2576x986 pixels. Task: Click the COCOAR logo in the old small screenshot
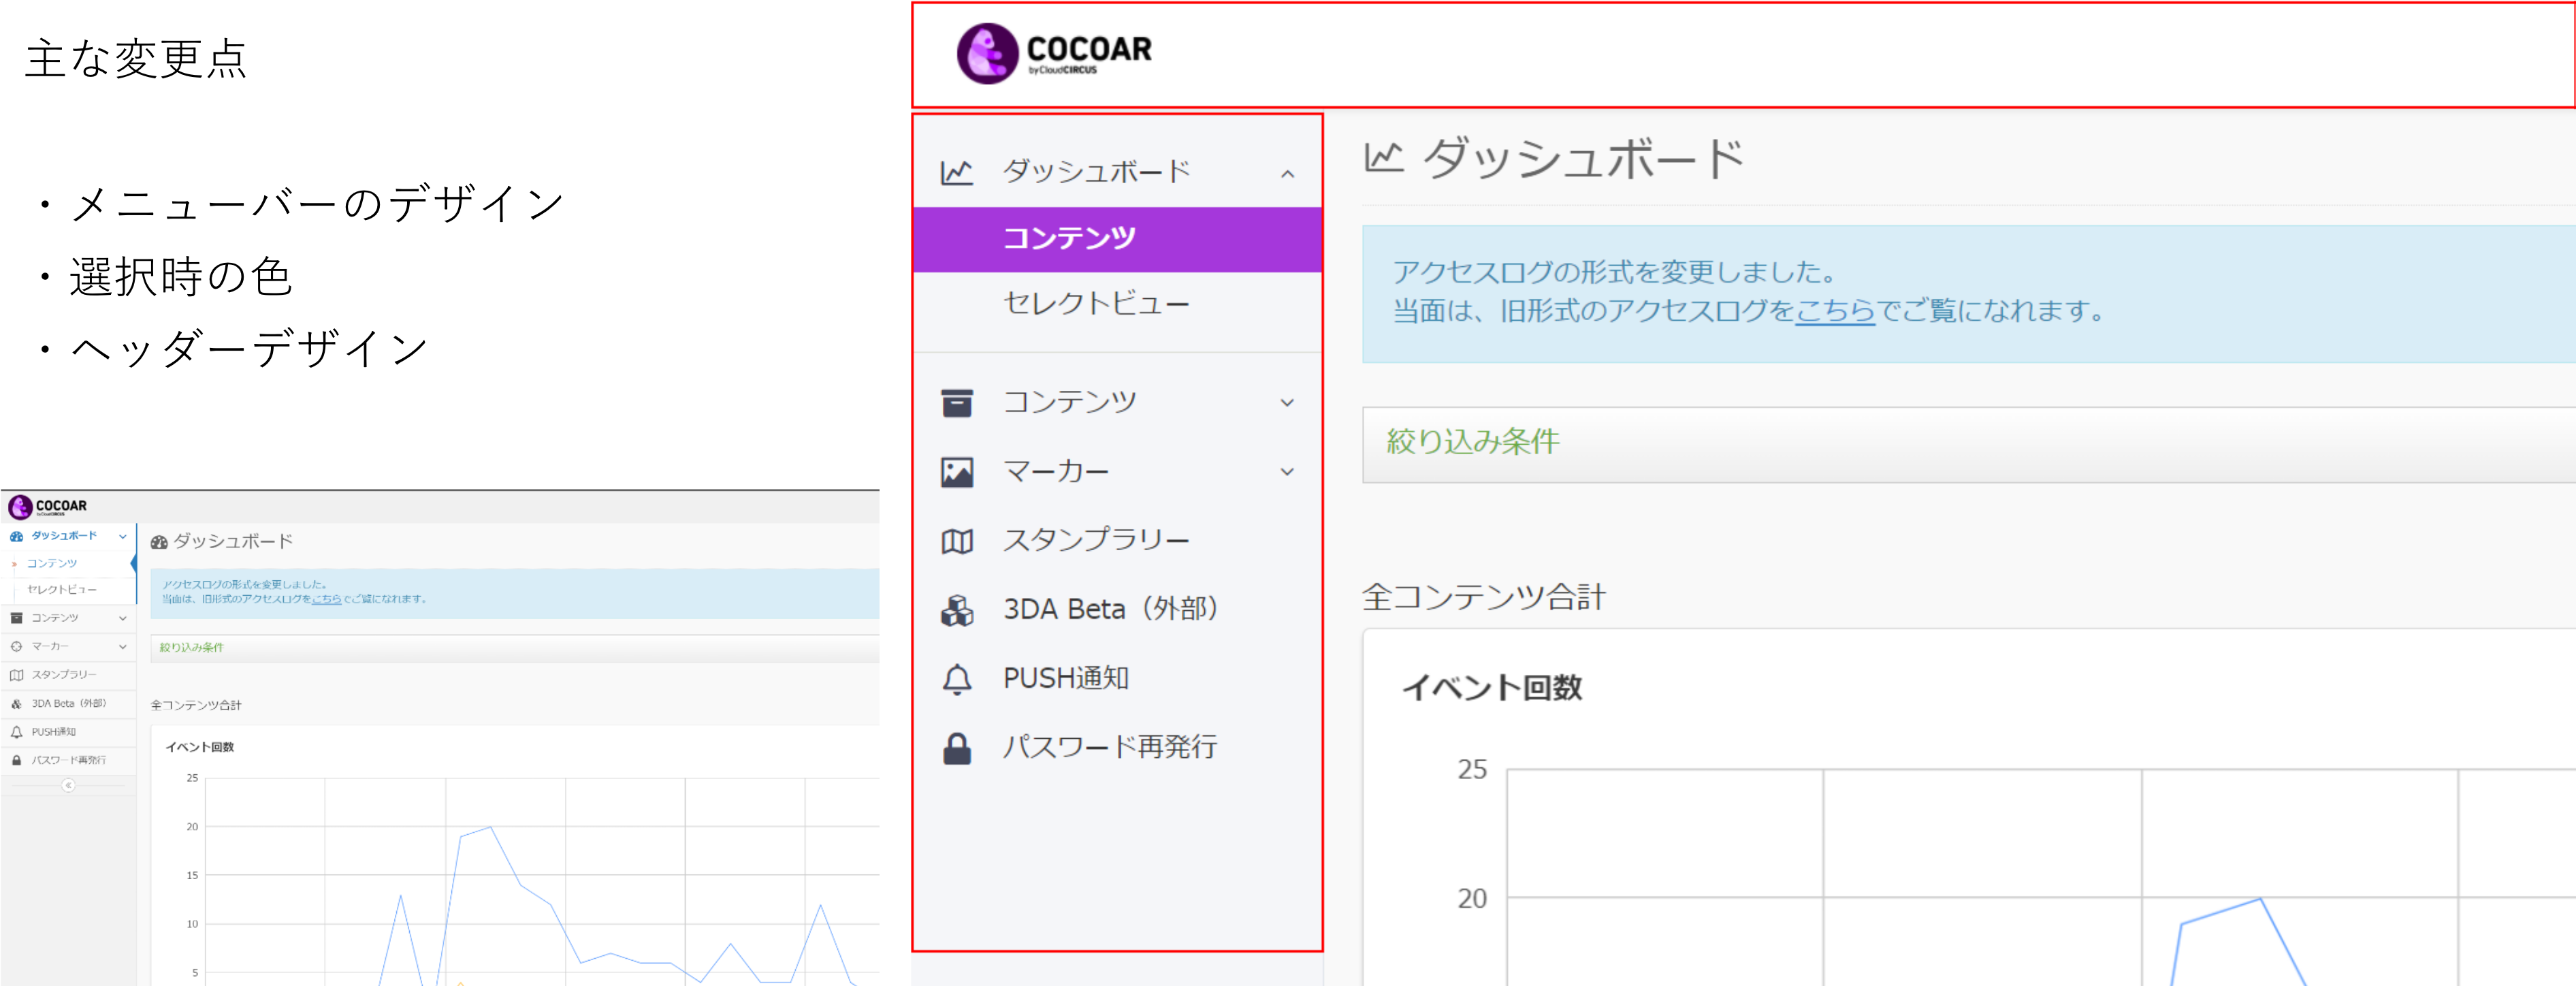[47, 507]
